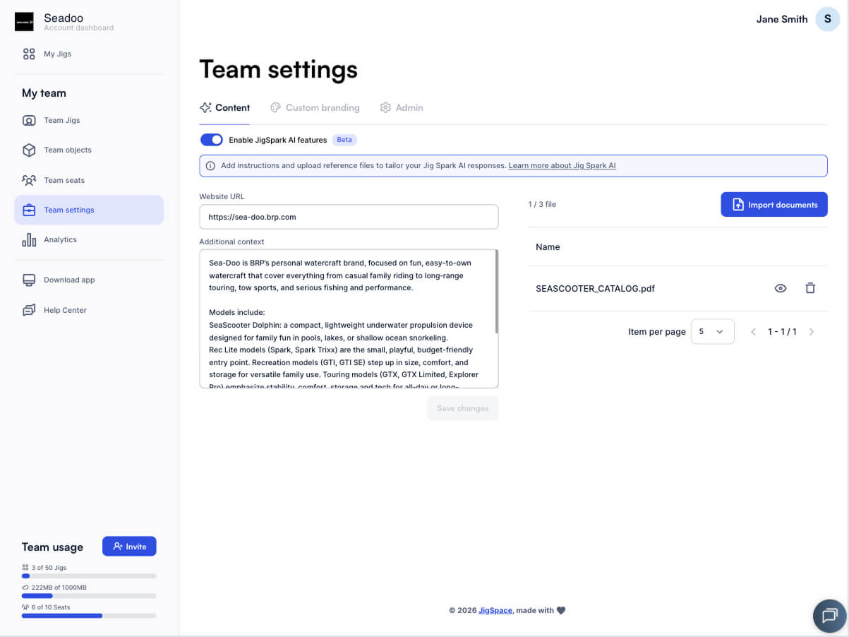Click the 222MB of 1000MB label
This screenshot has width=849, height=637.
tap(59, 588)
